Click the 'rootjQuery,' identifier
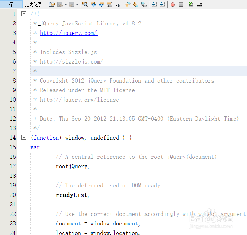The image size is (247, 235). [72, 167]
